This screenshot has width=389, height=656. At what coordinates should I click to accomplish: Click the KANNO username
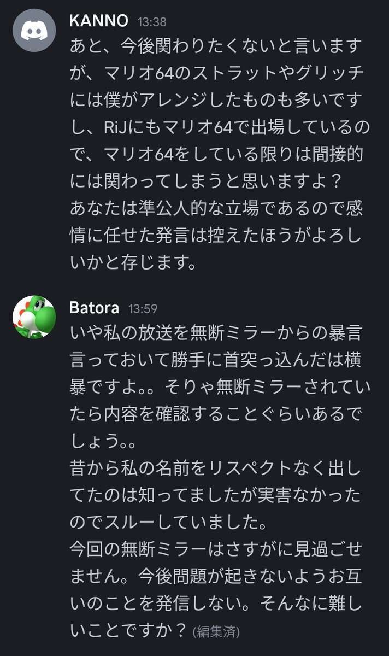tap(99, 21)
